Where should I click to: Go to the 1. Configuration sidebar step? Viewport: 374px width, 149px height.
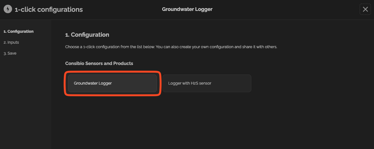(x=18, y=31)
